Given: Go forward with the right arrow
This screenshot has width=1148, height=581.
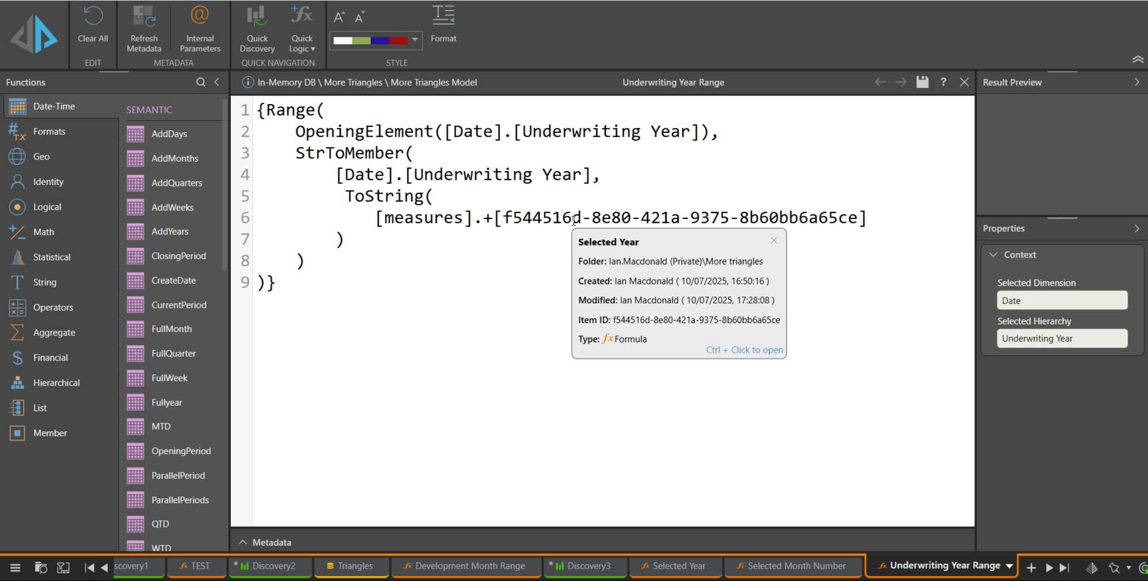Looking at the screenshot, I should click(901, 82).
